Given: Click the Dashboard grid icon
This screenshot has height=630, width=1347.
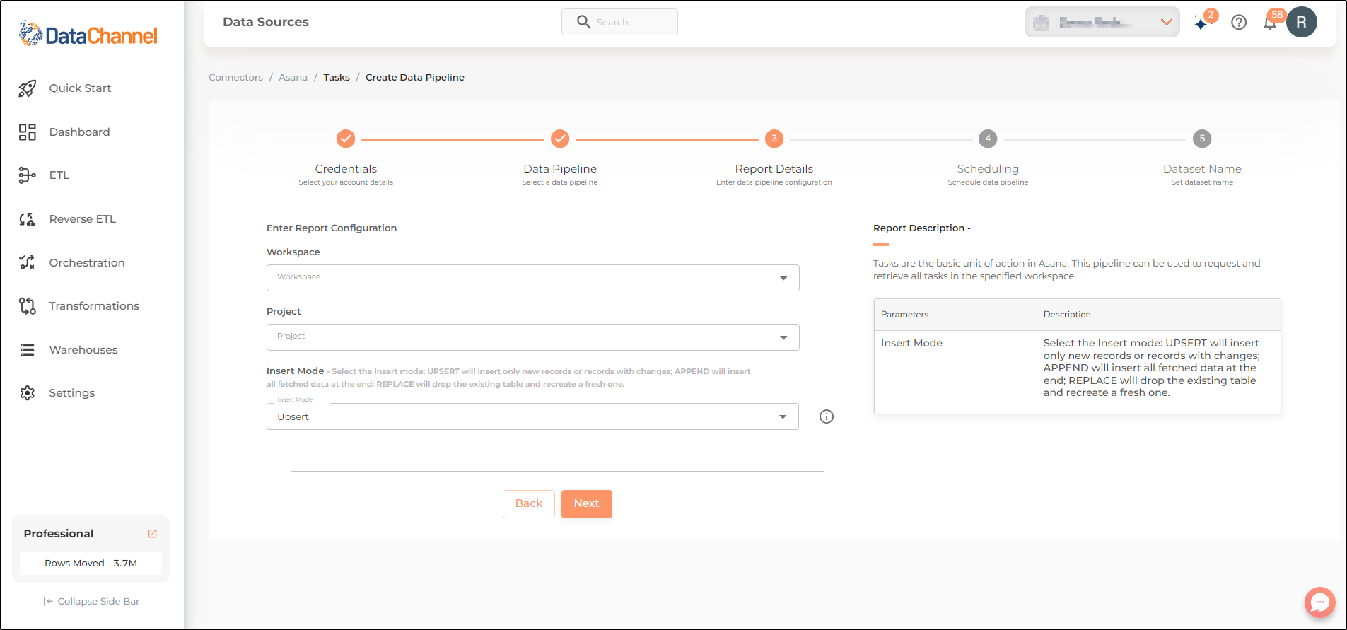Looking at the screenshot, I should click(x=28, y=132).
